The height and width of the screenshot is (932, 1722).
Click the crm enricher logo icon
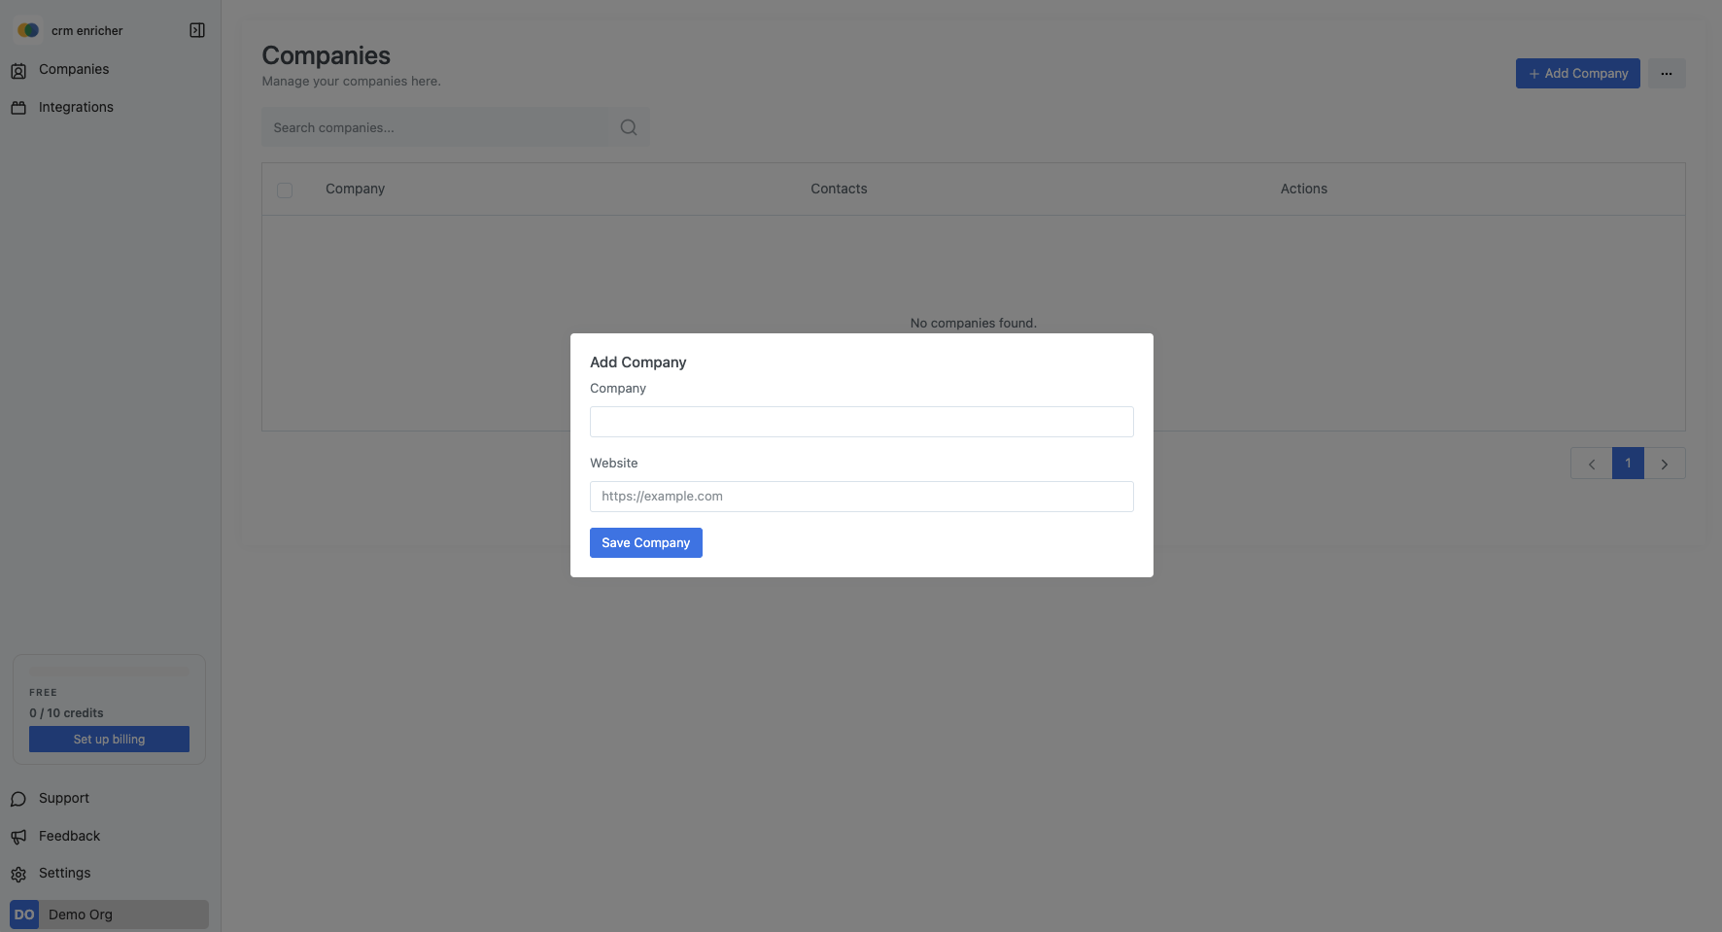pos(28,30)
